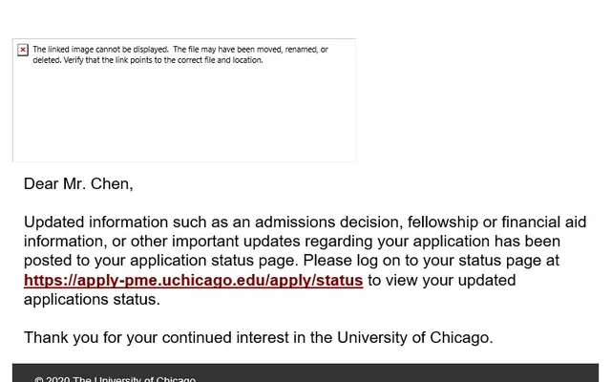Click the 'Dear Mr. Chen' greeting
The image size is (611, 382).
[x=78, y=184]
